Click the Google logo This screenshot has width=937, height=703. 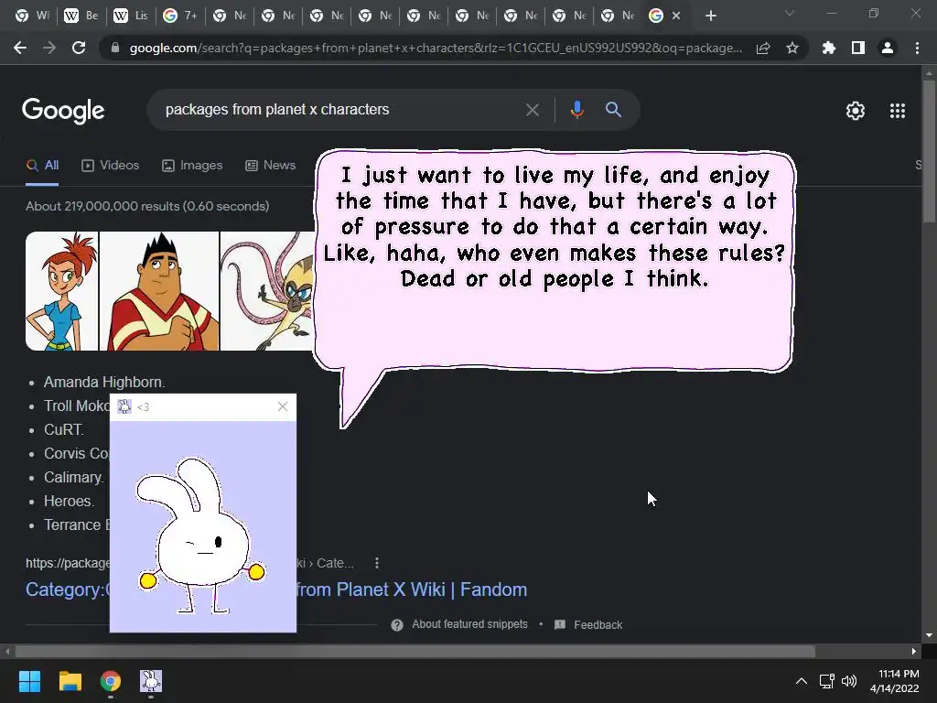click(x=63, y=111)
